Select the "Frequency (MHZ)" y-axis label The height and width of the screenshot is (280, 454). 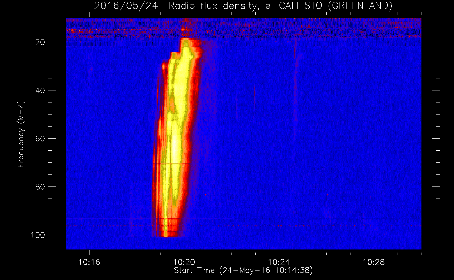click(21, 134)
